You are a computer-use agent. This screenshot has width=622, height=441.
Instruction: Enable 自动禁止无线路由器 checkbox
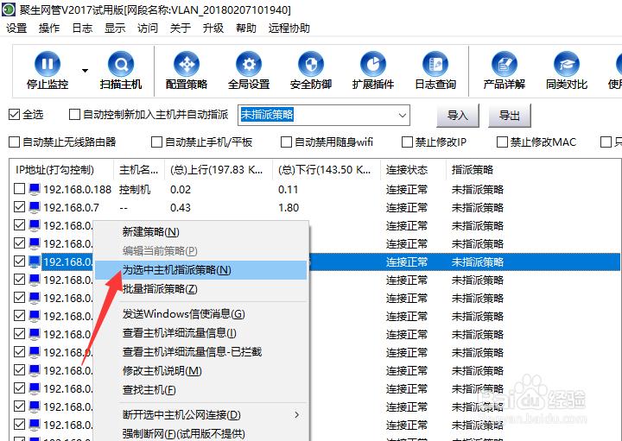(x=15, y=142)
